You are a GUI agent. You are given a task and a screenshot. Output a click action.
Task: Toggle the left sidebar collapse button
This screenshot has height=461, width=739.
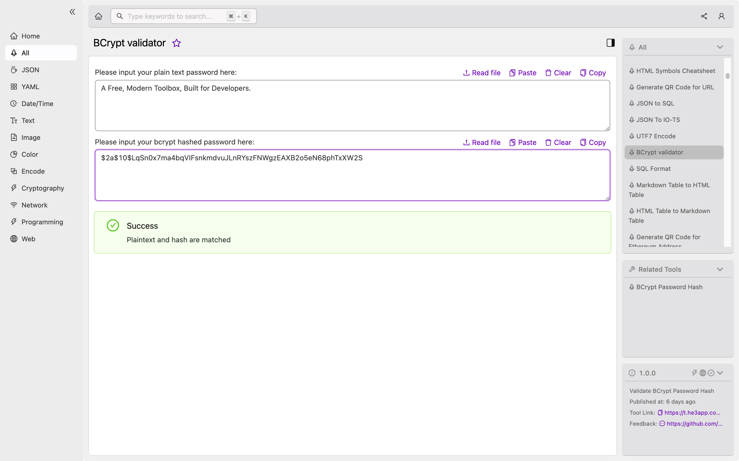(x=72, y=12)
